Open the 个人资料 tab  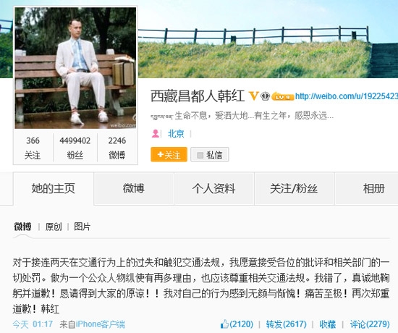tap(213, 188)
